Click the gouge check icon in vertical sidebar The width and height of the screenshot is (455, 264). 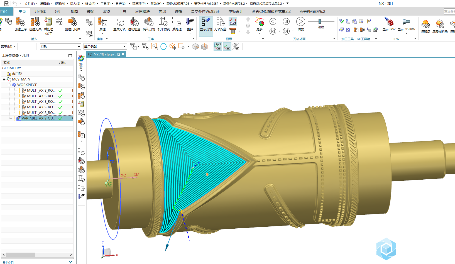pyautogui.click(x=81, y=161)
